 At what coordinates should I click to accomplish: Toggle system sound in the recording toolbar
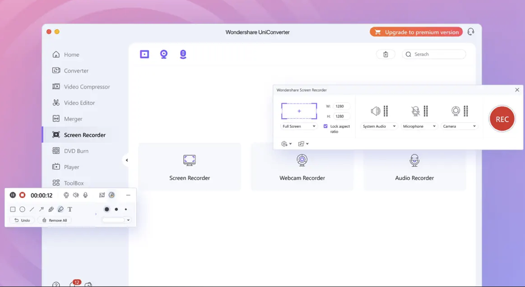76,195
